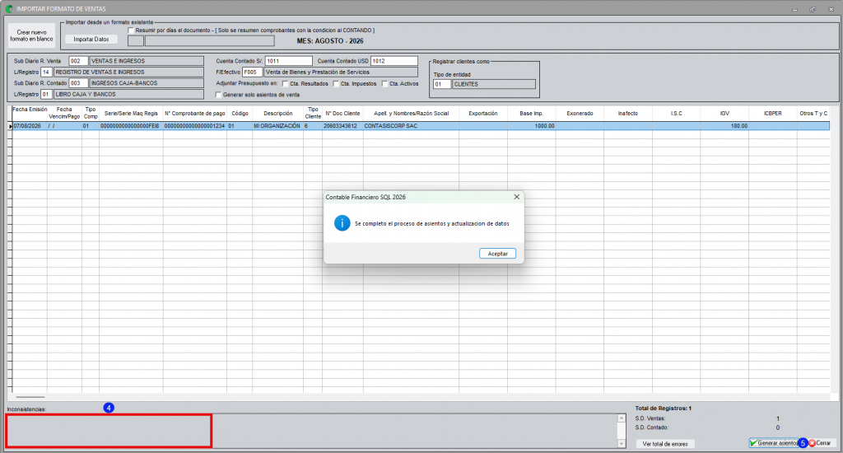Click row selector arrow of first row
This screenshot has height=453, width=843.
click(x=10, y=126)
